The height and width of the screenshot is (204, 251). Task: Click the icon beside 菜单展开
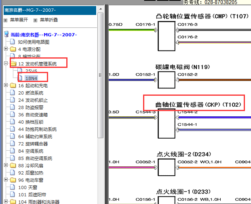[x=6, y=20]
